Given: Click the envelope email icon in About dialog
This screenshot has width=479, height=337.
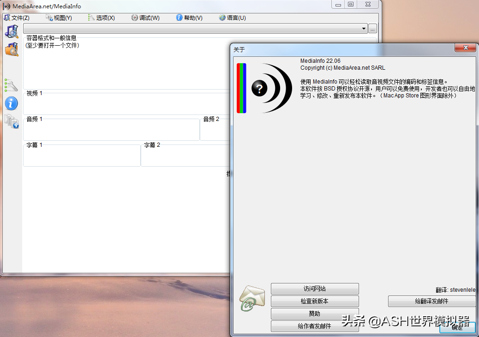Looking at the screenshot, I should pyautogui.click(x=252, y=298).
